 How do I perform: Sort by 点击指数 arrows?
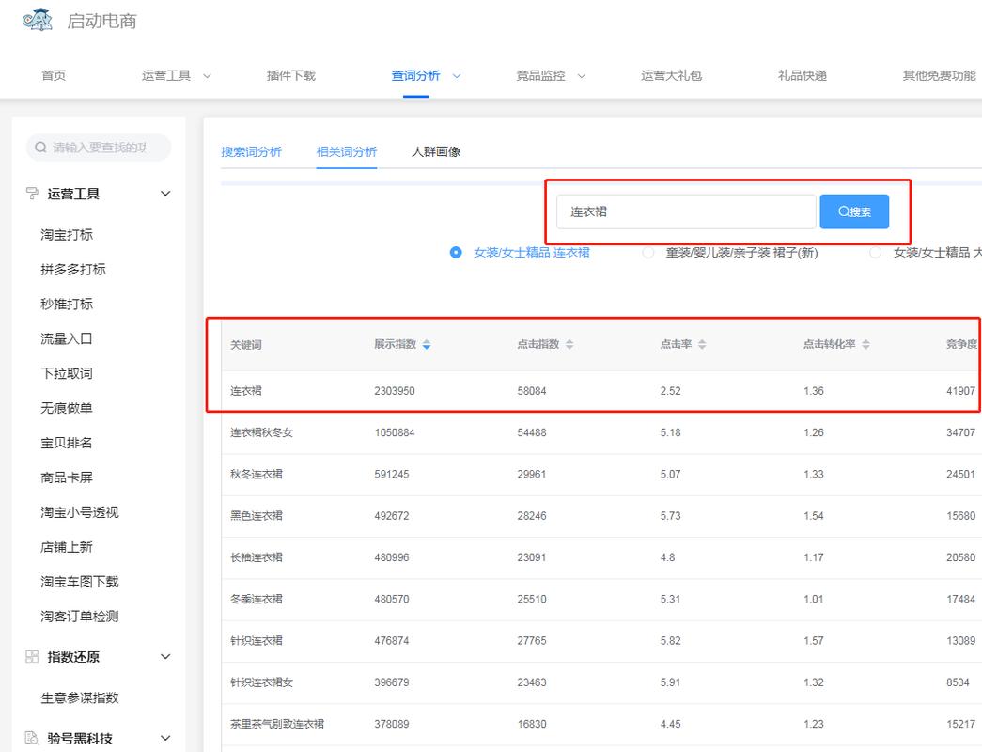[x=569, y=344]
